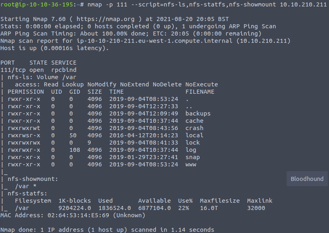Select the Maxfilesize value 16.0T

point(209,208)
